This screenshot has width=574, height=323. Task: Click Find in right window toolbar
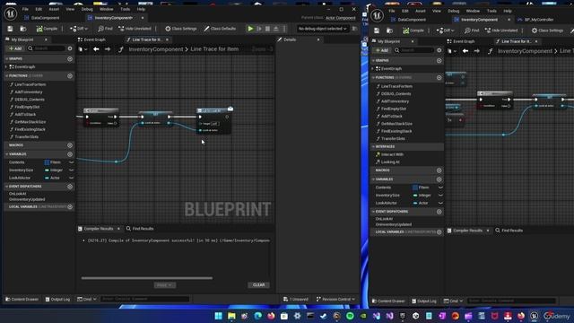pos(472,31)
